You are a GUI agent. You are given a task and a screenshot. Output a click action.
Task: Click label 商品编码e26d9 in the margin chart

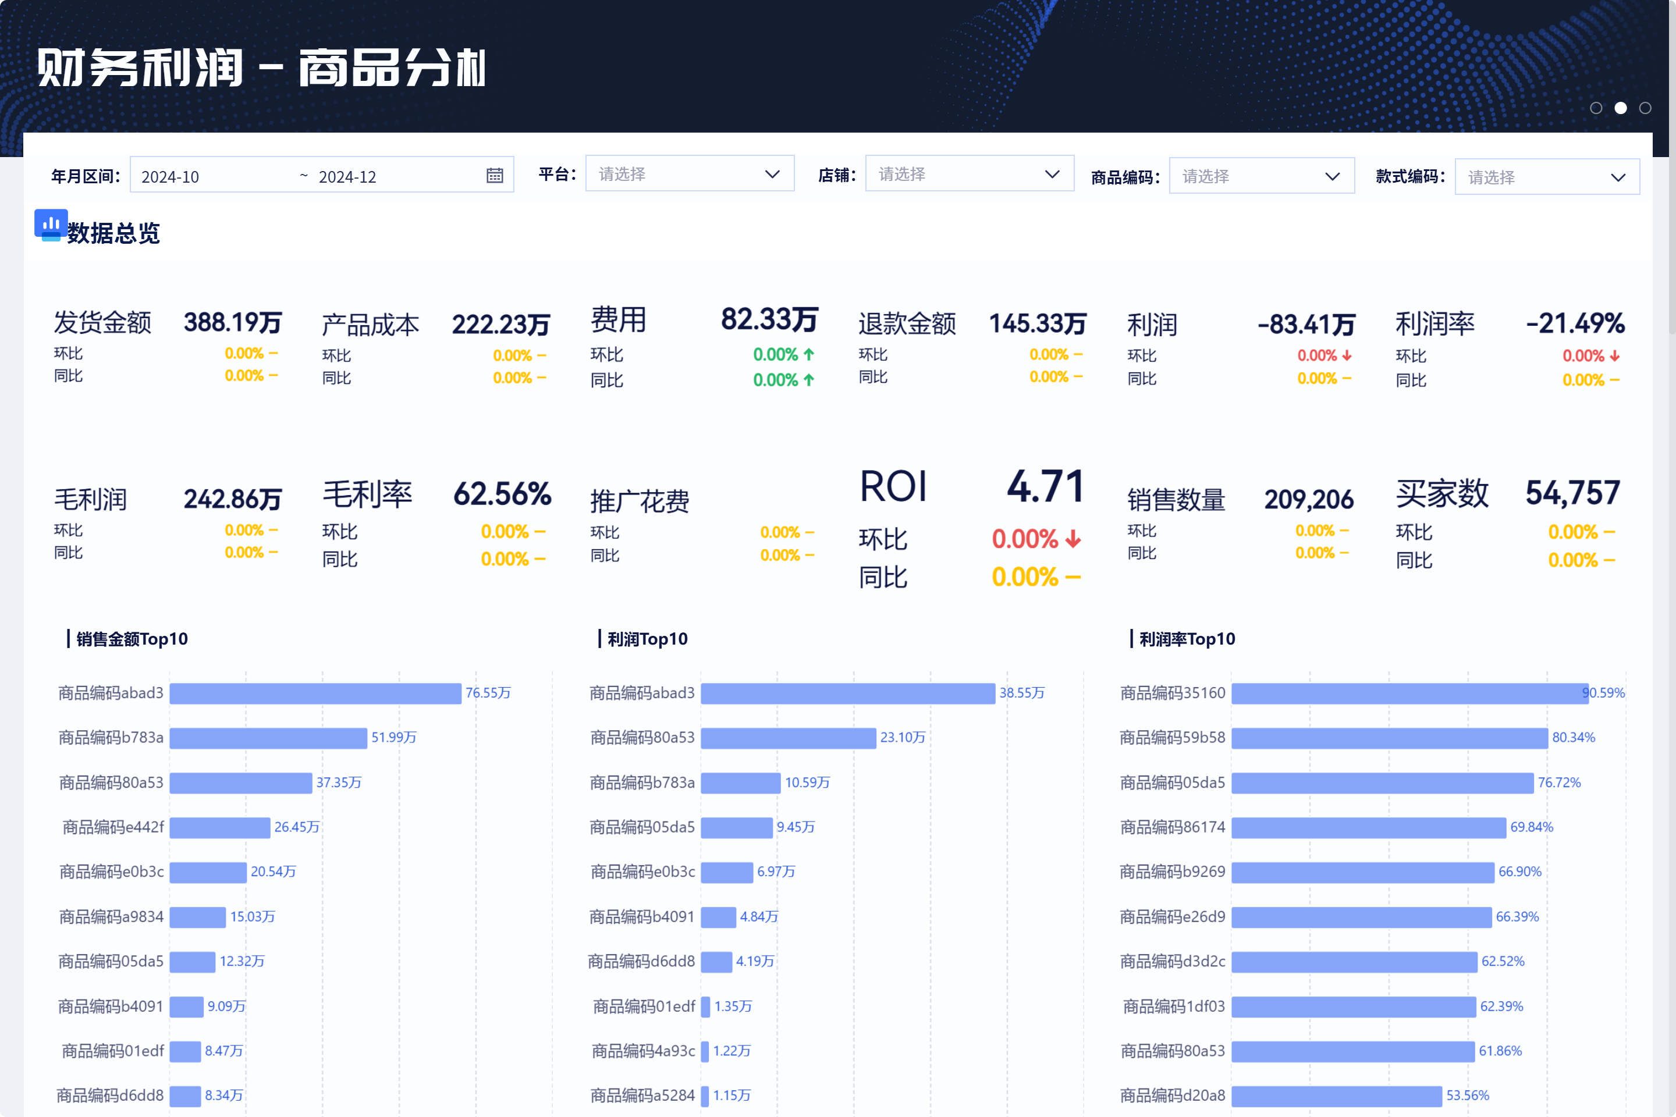(1172, 917)
